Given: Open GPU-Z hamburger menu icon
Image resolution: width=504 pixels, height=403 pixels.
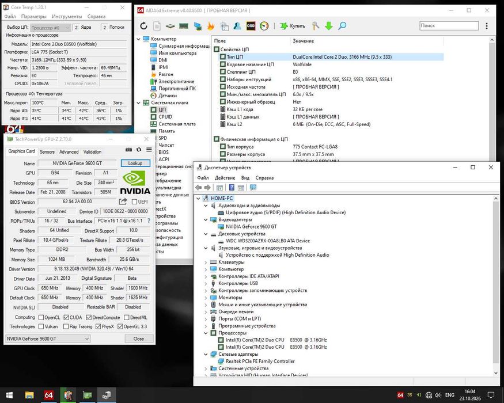Looking at the screenshot, I should (149, 150).
